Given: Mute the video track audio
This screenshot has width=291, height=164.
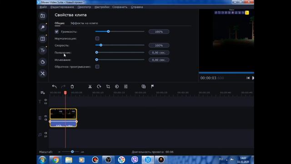Looking at the screenshot, I should click(45, 120).
